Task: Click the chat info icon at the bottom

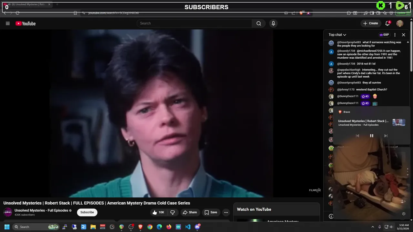Action: coord(331,216)
